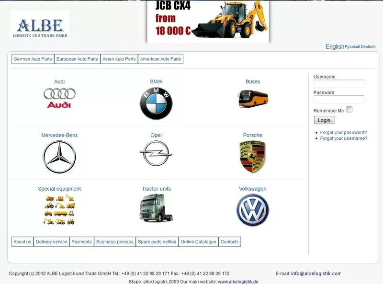
Task: Open the German Auto Parts tab
Action: [33, 59]
